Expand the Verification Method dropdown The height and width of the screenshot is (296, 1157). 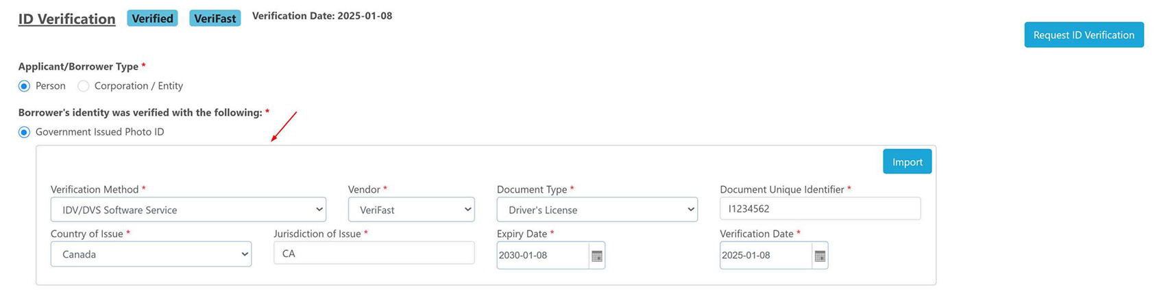[x=188, y=210]
